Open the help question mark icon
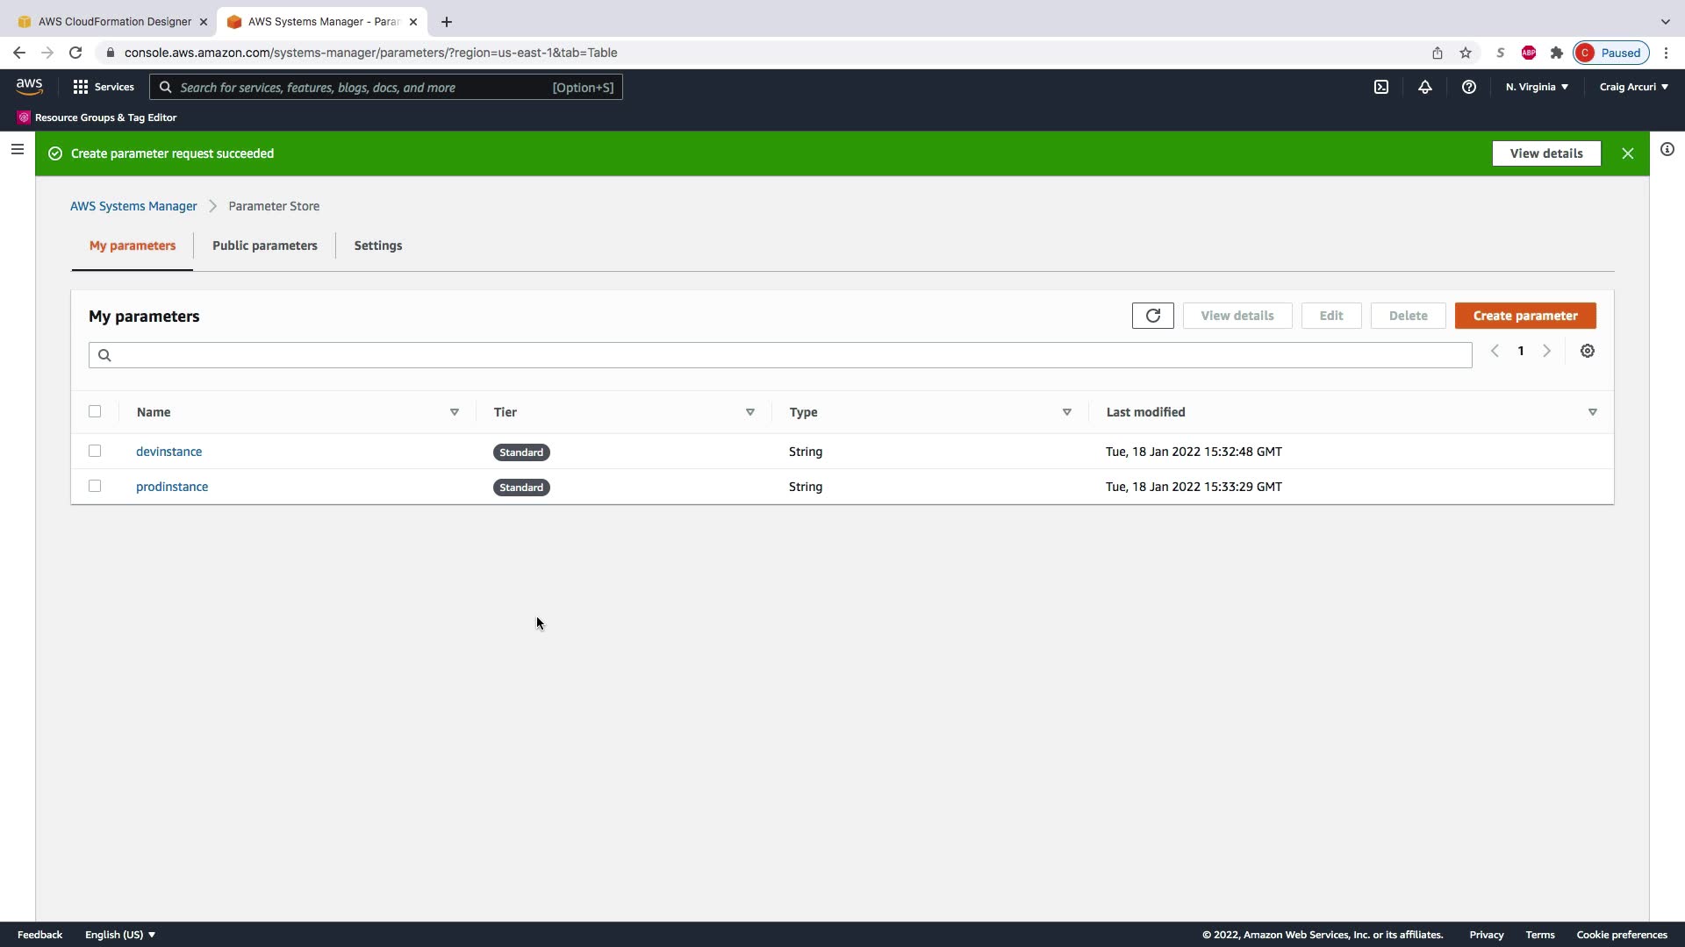 [x=1468, y=87]
